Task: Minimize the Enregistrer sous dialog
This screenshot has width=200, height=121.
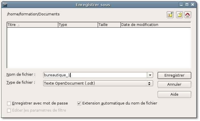Action: click(181, 5)
